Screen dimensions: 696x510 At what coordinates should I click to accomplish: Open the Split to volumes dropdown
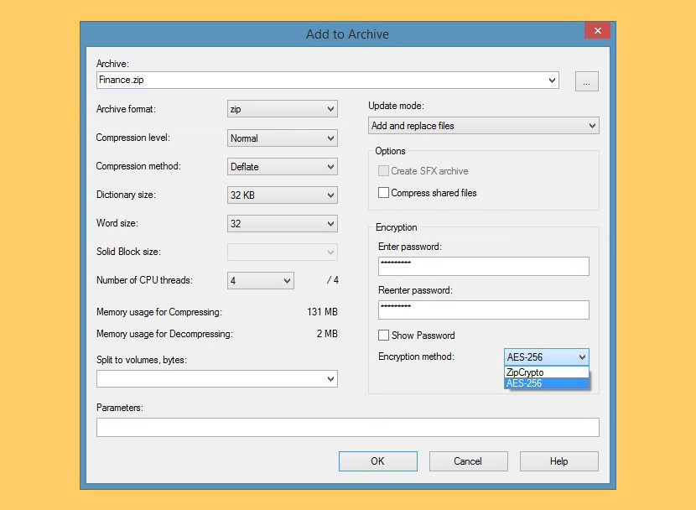click(217, 379)
